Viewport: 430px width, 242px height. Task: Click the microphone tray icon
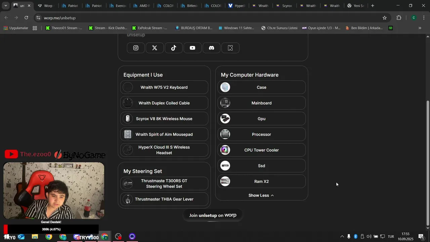349,237
